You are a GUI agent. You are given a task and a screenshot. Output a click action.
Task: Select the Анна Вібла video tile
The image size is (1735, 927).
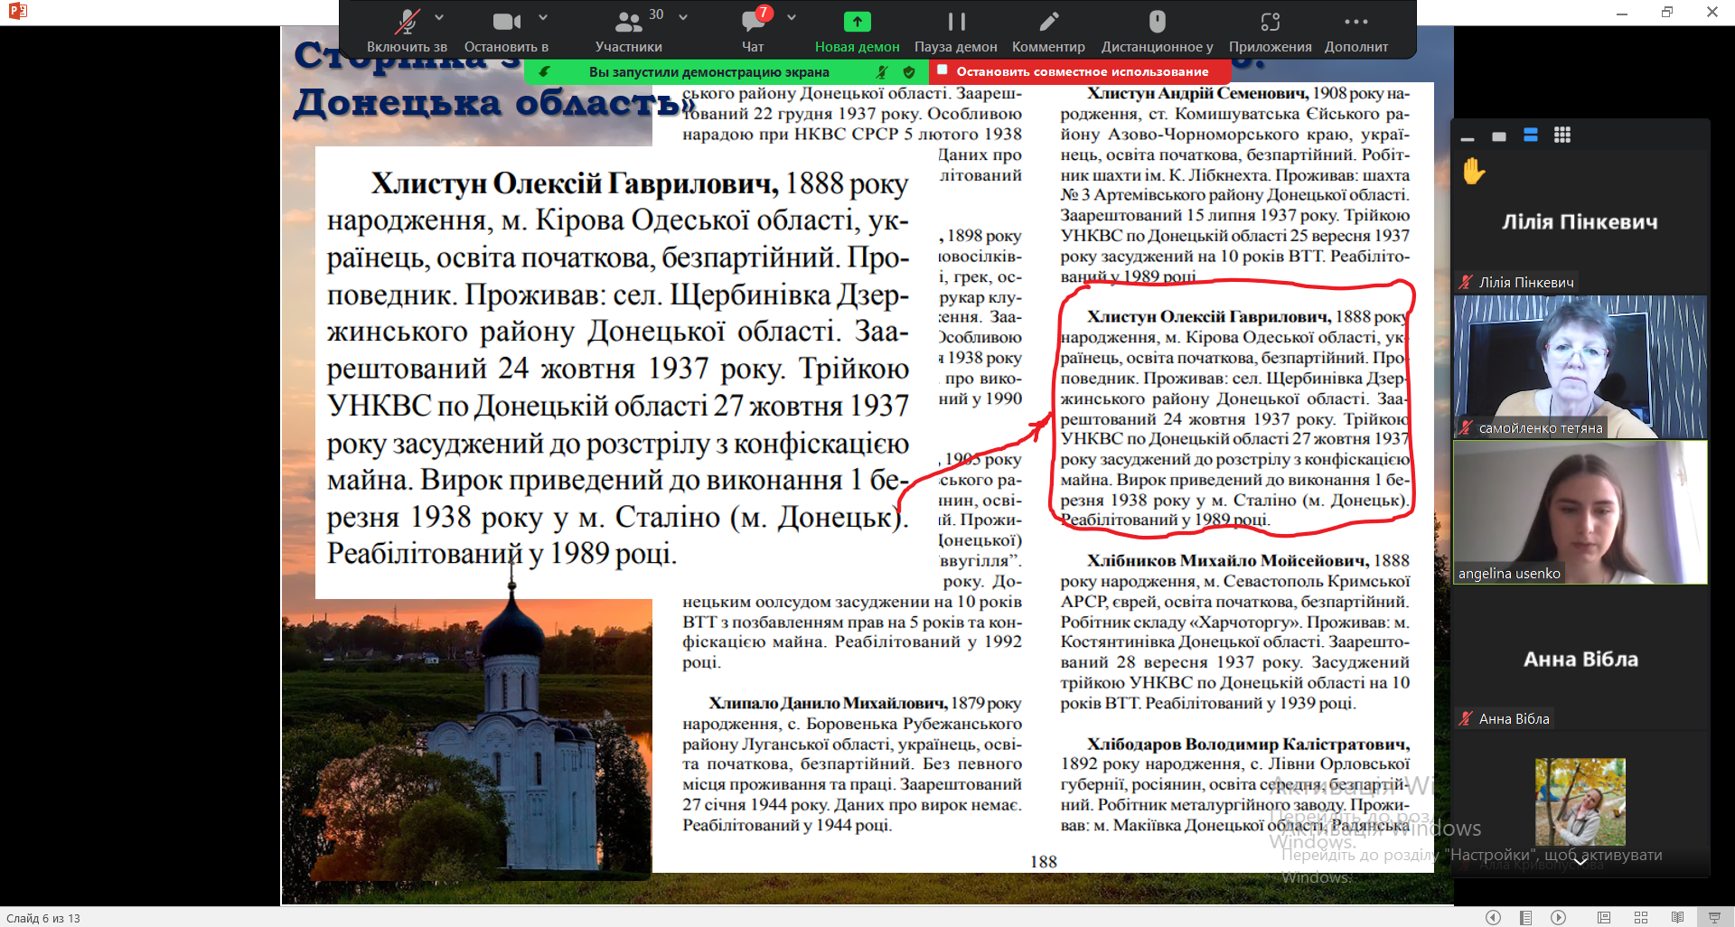[x=1580, y=659]
